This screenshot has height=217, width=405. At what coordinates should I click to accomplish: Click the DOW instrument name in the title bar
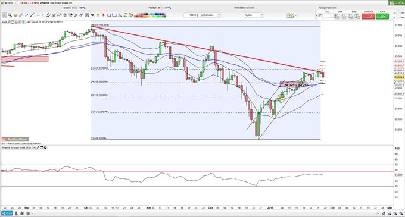click(10, 3)
